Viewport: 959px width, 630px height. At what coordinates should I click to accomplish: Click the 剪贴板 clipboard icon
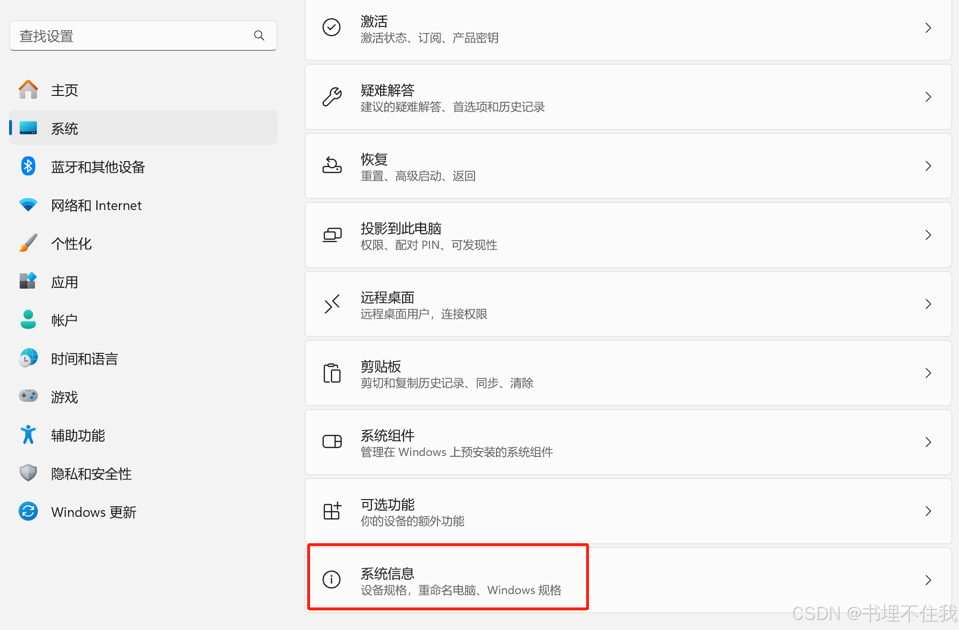coord(332,373)
